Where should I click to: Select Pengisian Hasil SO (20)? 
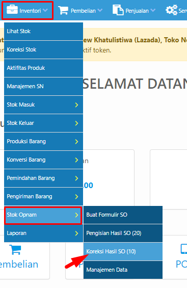click(x=123, y=233)
